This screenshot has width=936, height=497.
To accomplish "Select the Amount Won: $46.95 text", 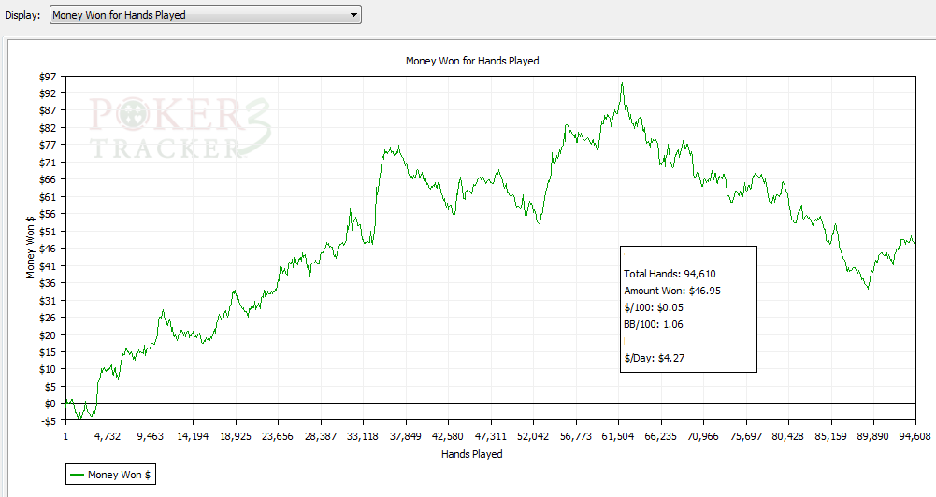I will click(672, 291).
